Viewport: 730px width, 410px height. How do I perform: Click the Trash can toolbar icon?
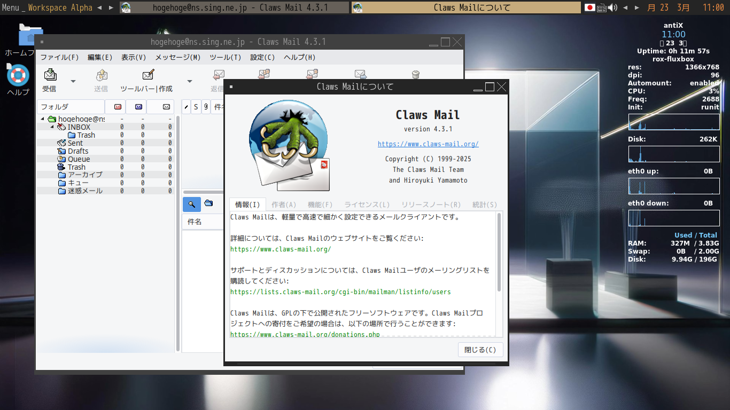tap(416, 75)
